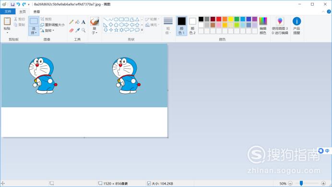Select the Rounded rectangle shape

click(127, 20)
